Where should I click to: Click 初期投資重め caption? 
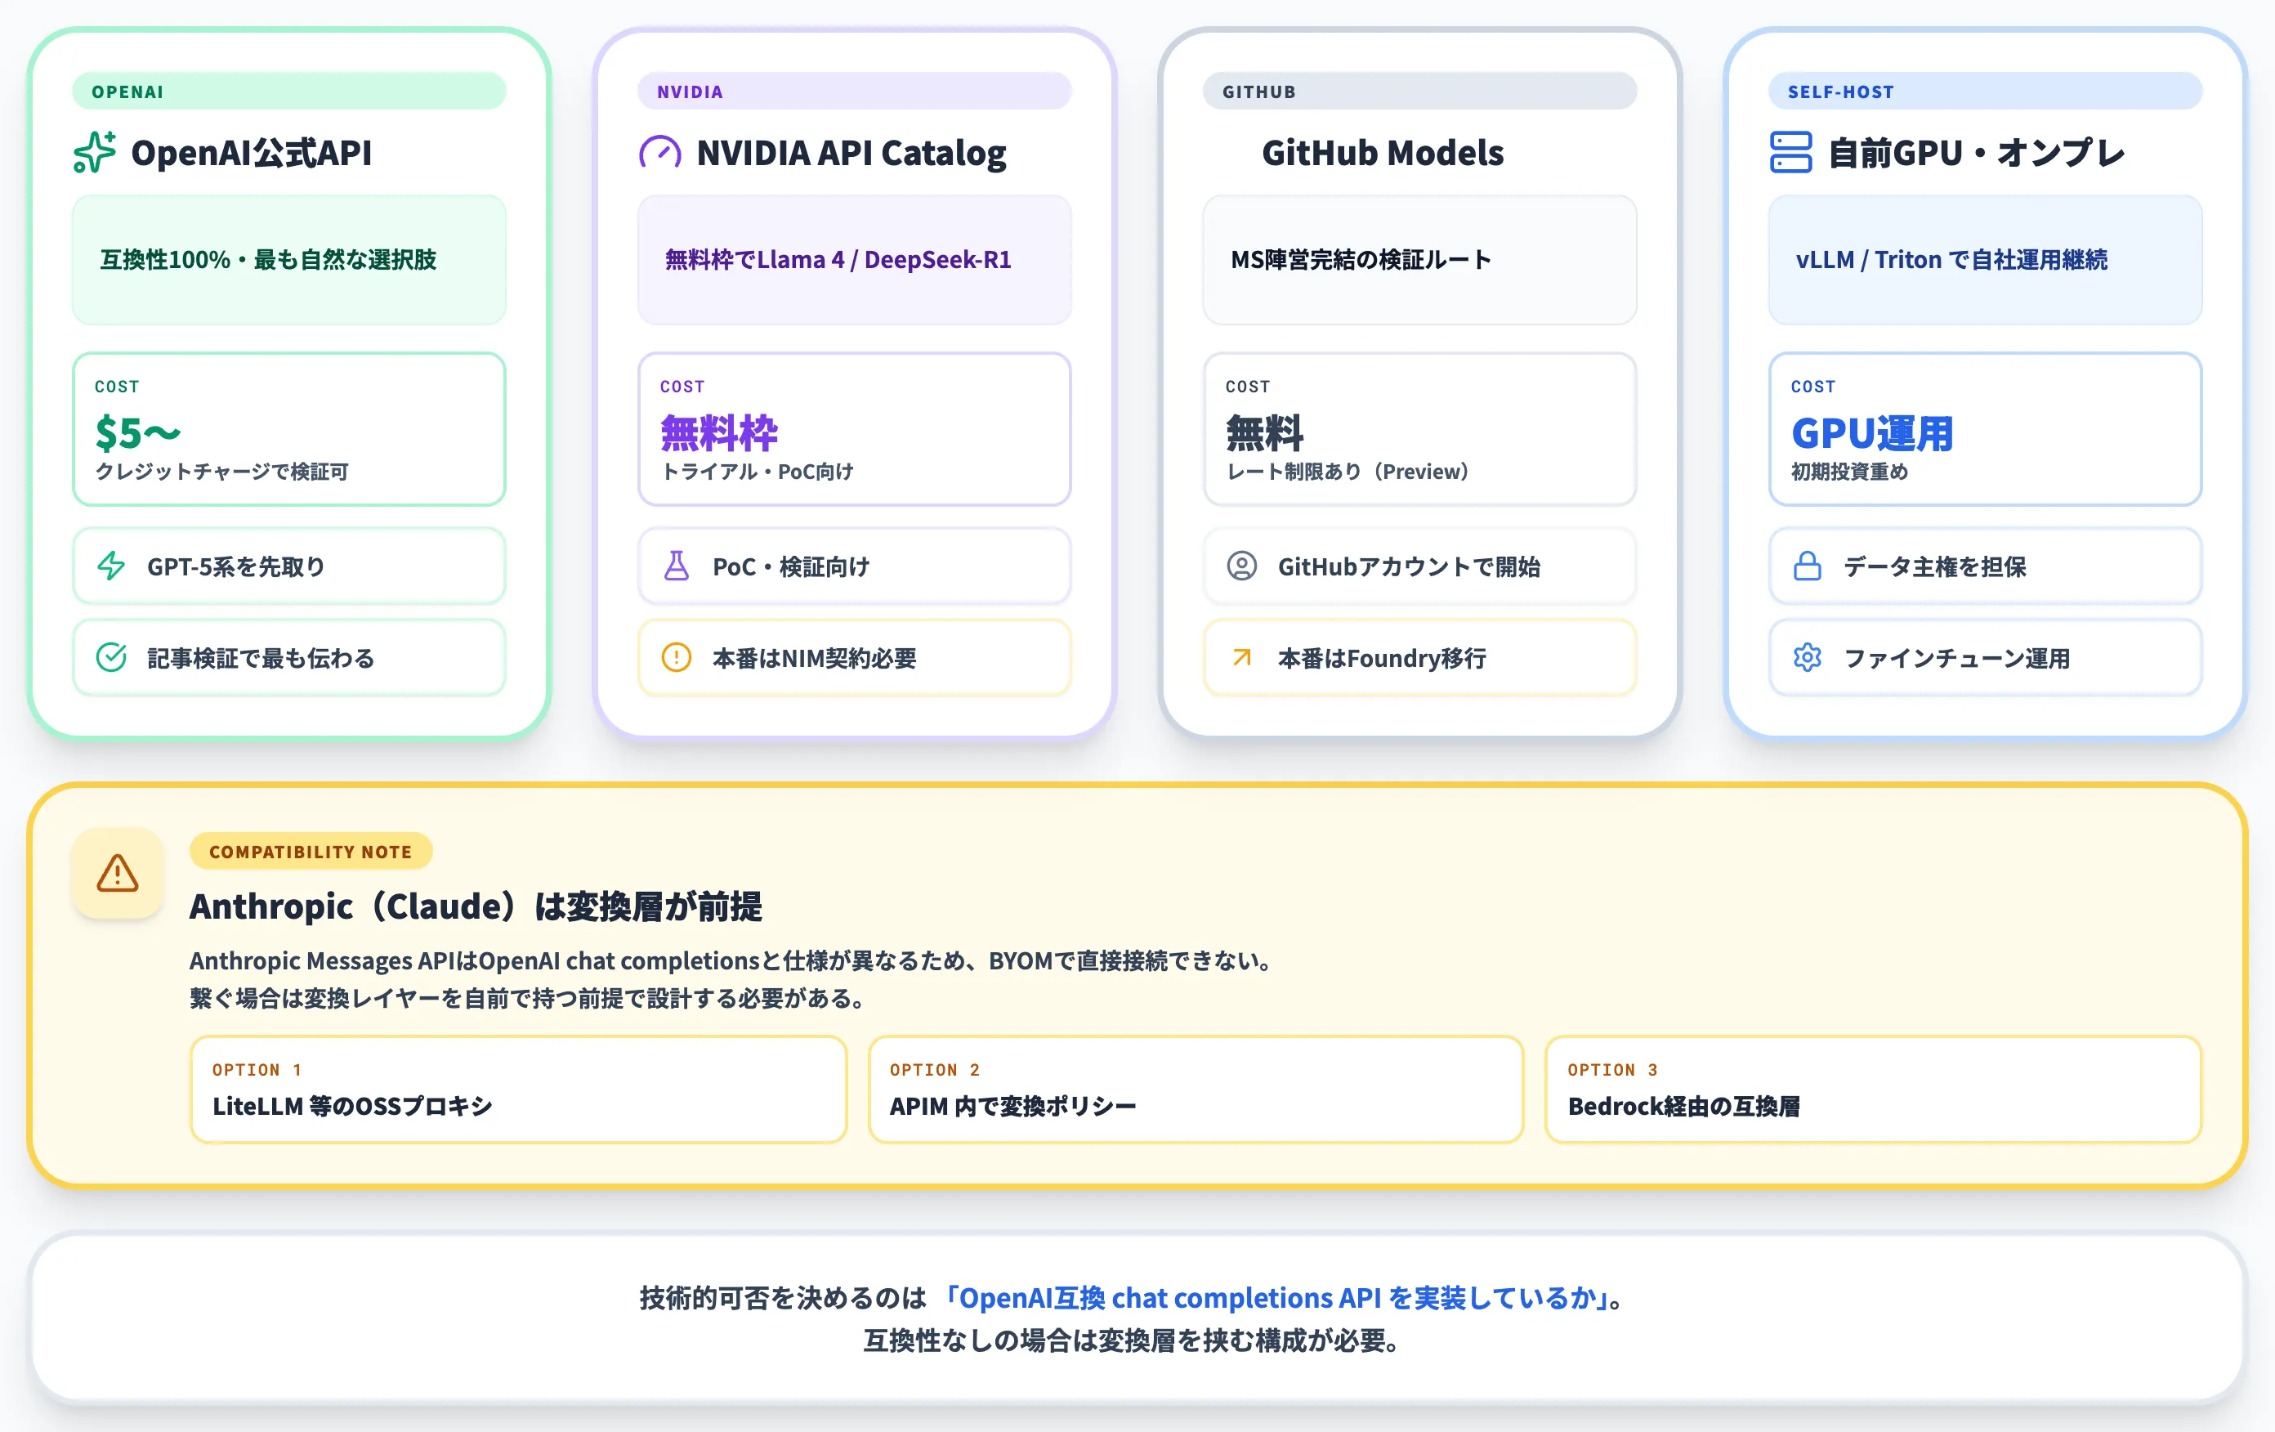tap(1849, 471)
